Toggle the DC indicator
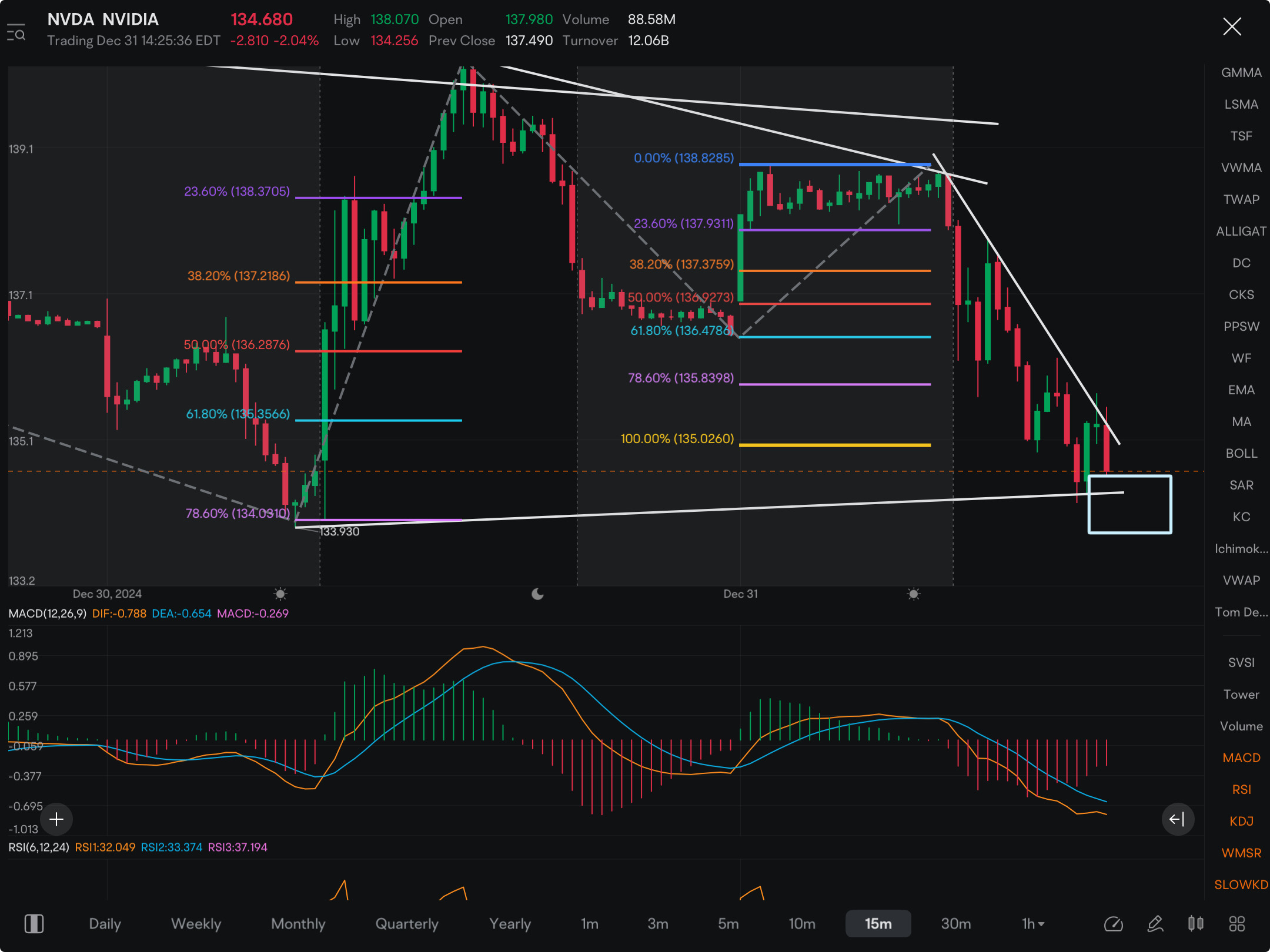Screen dimensions: 1270x952 (1241, 263)
